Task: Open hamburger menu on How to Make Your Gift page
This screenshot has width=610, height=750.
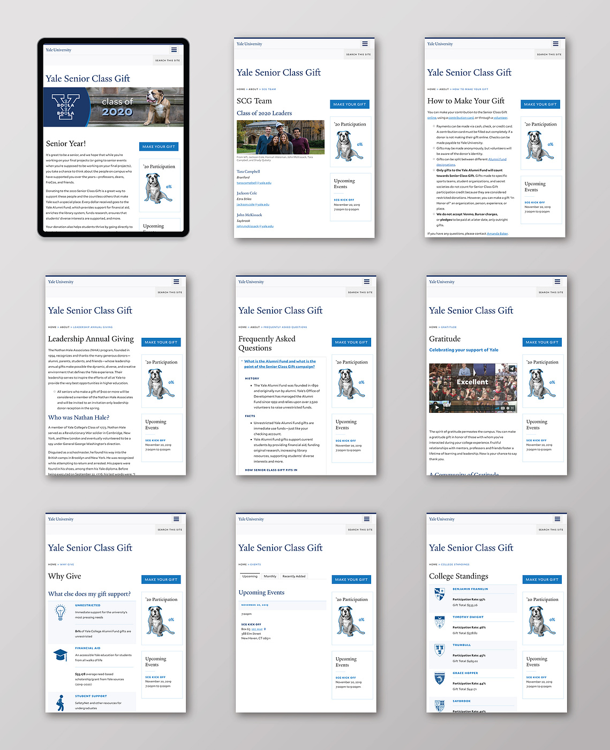Action: pos(555,44)
